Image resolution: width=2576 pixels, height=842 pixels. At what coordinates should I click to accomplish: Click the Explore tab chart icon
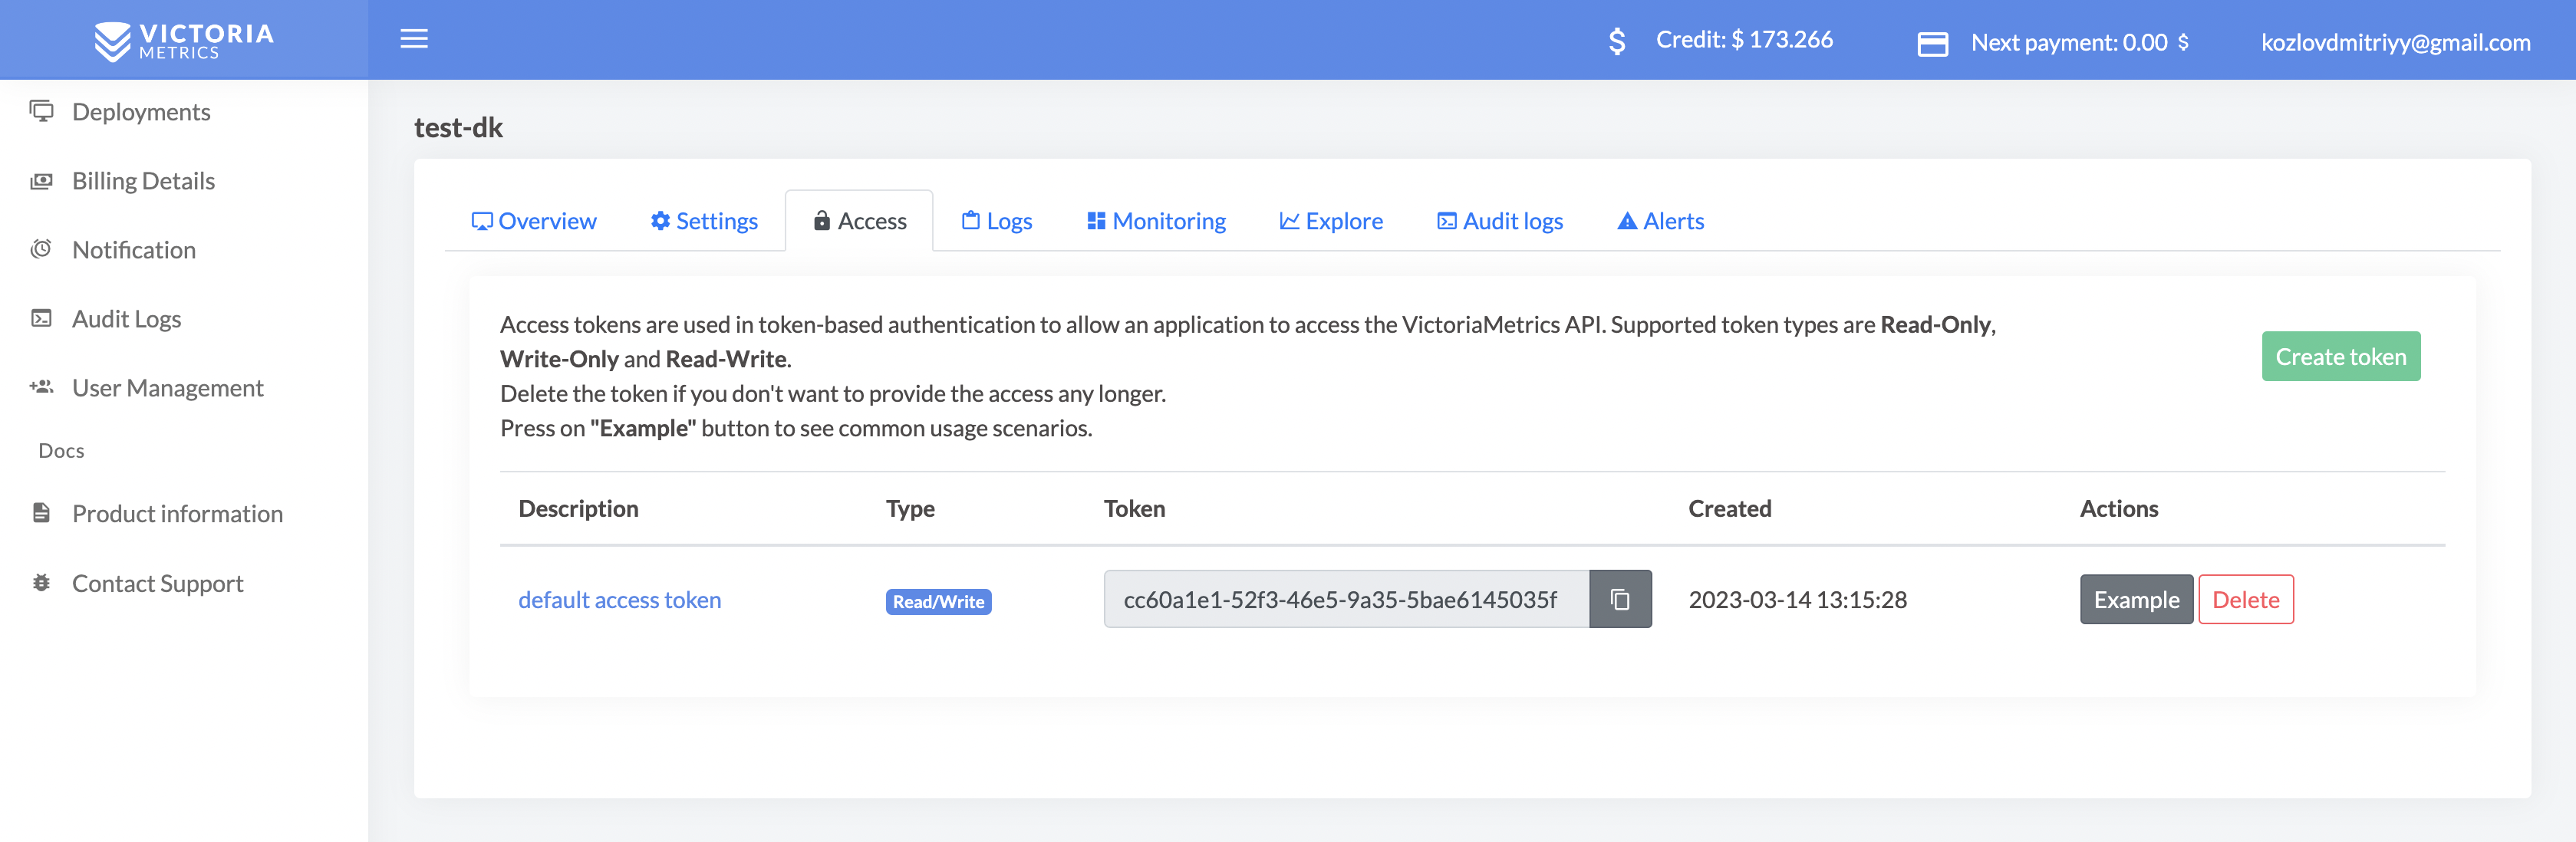coord(1289,220)
